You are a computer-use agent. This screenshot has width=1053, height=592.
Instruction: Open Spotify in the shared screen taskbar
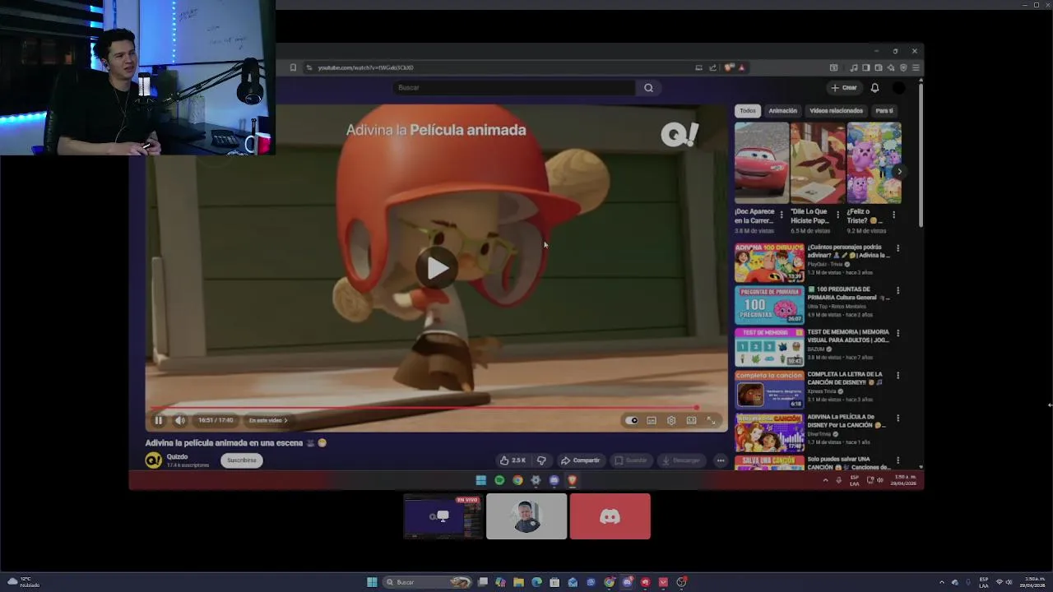click(x=499, y=480)
